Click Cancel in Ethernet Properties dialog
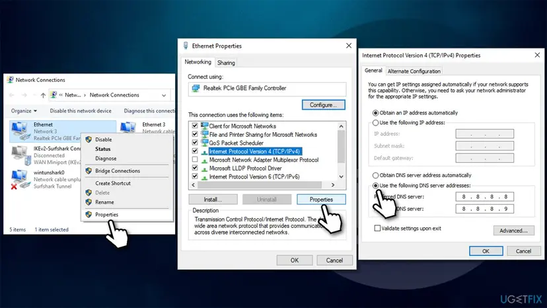The height and width of the screenshot is (308, 547). [x=334, y=260]
